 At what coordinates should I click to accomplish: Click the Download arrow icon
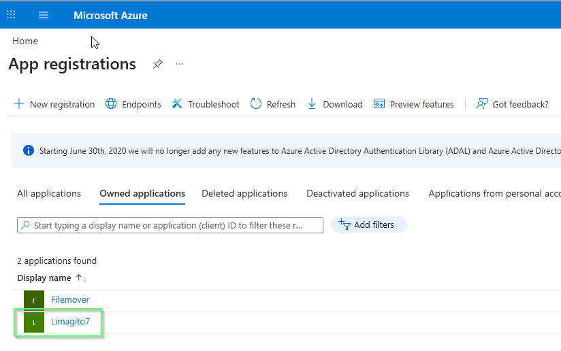(x=312, y=104)
